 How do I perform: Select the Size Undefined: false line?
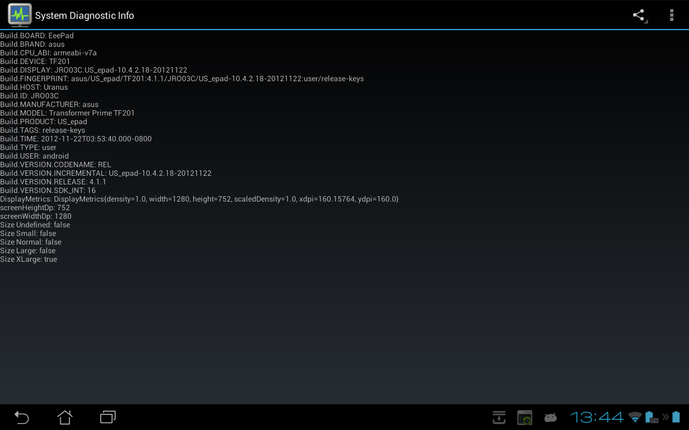tap(35, 225)
